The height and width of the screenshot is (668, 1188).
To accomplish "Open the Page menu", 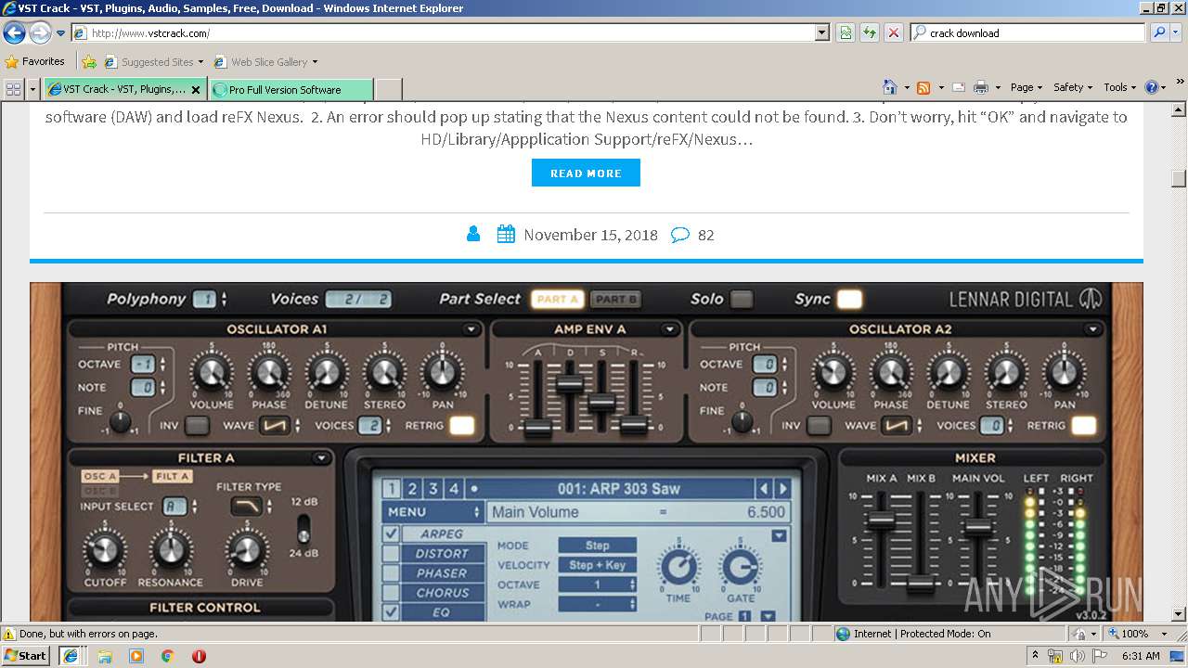I will coord(1026,87).
